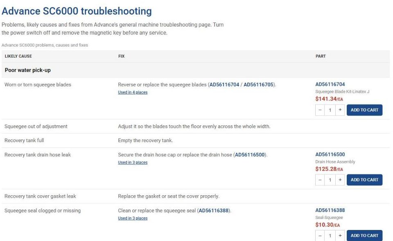Select the 'Poor water pick-up' section heading
This screenshot has width=393, height=241.
point(28,70)
